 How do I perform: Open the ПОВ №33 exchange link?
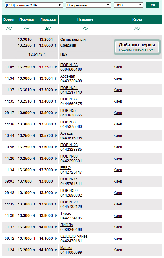pos(69,65)
